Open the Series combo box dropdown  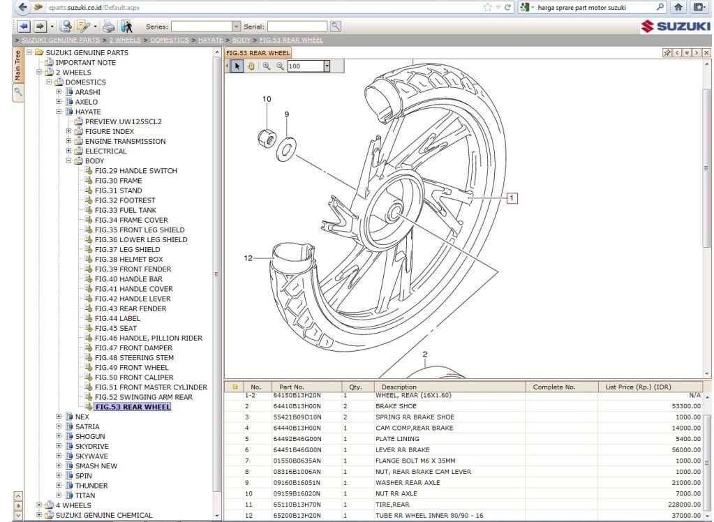point(236,27)
